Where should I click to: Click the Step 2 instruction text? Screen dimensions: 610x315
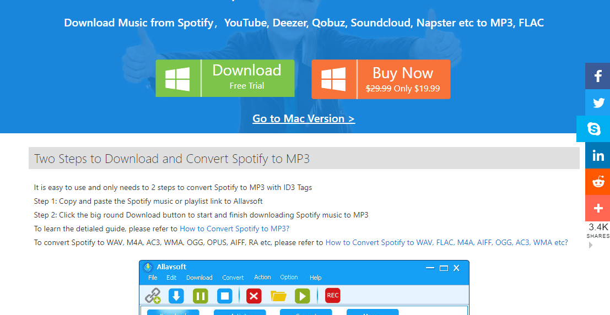pyautogui.click(x=201, y=215)
